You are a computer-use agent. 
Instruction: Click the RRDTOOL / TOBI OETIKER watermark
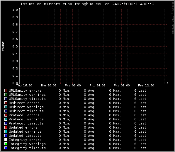click(x=173, y=18)
